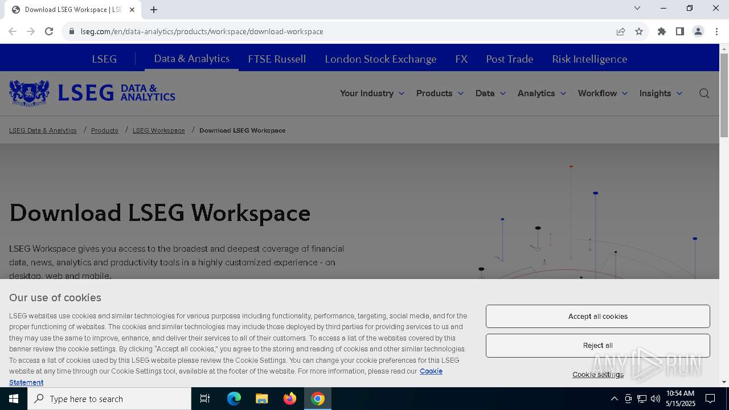Open the network icon in system tray
729x410 pixels.
tap(642, 399)
